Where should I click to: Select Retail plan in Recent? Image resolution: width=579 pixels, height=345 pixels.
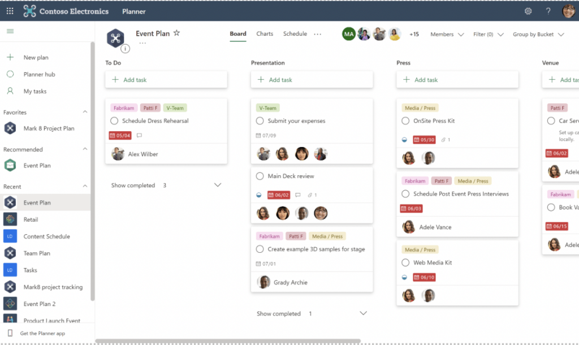coord(31,219)
